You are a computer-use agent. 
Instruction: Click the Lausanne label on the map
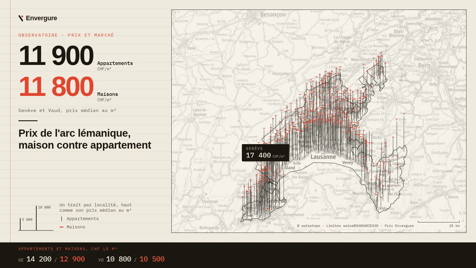(x=323, y=157)
